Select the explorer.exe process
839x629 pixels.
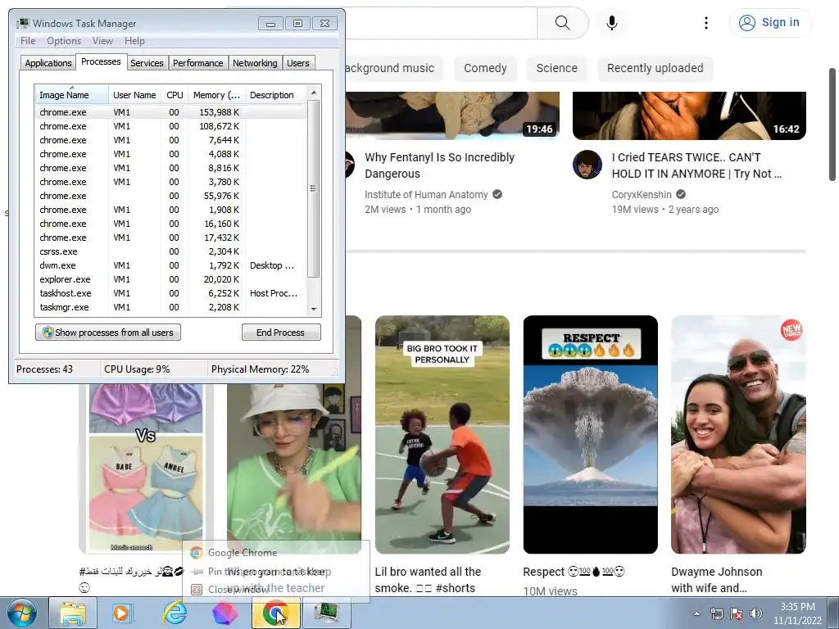pos(170,279)
